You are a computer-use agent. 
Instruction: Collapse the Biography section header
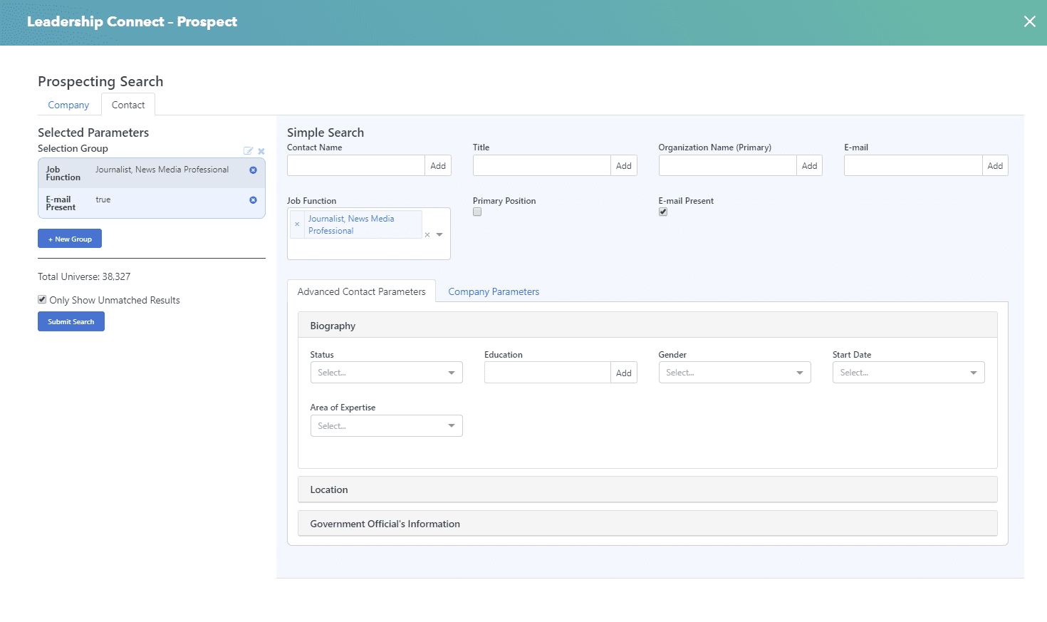click(647, 326)
